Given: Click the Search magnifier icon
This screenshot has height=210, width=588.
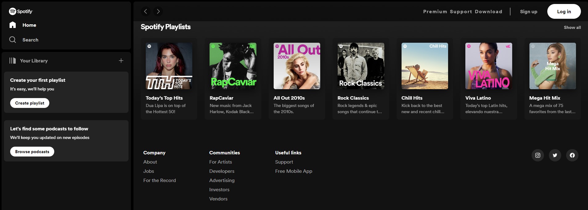Looking at the screenshot, I should tap(13, 40).
